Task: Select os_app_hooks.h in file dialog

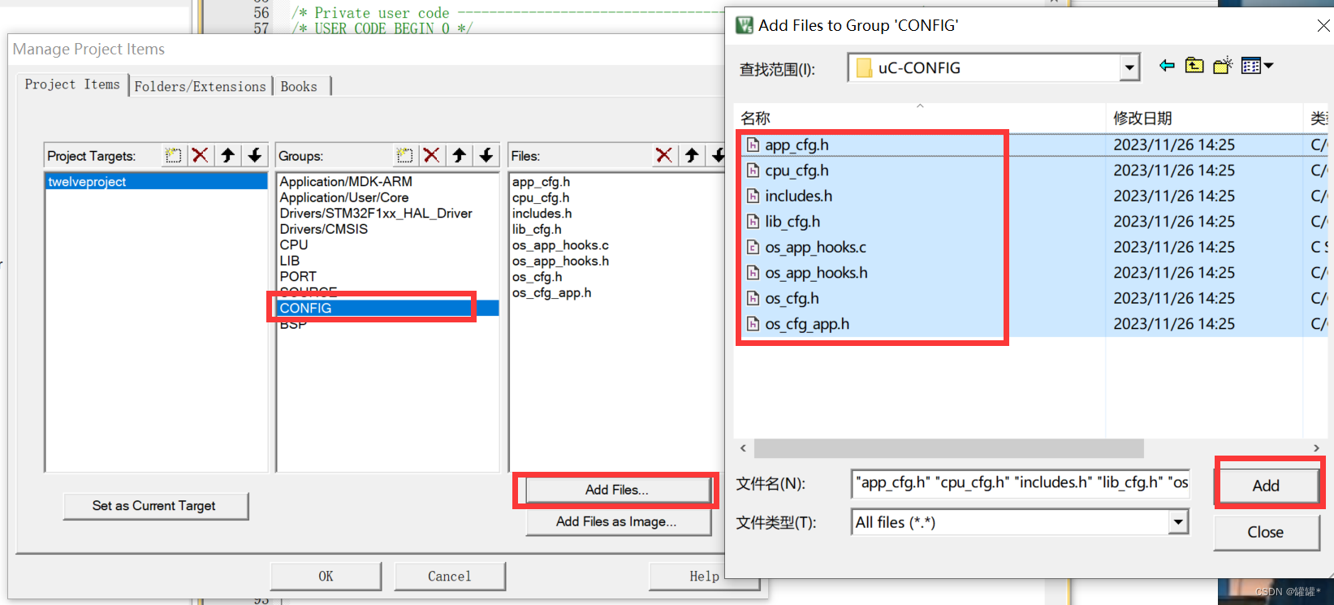Action: pos(816,273)
